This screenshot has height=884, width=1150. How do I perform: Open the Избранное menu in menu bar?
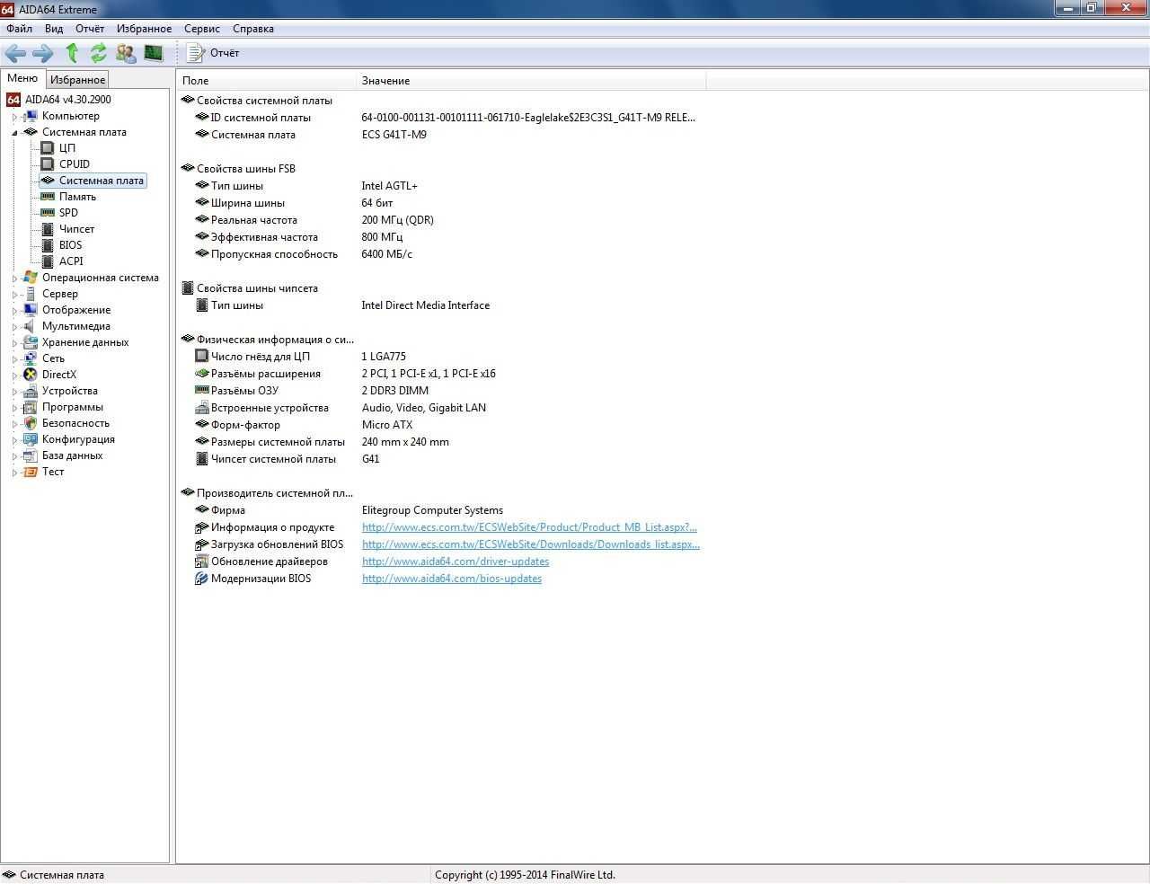point(144,29)
